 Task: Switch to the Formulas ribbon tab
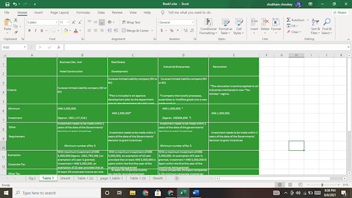click(x=83, y=12)
